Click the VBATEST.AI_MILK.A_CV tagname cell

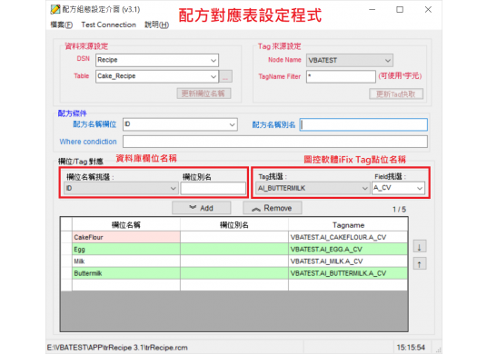[x=348, y=261]
